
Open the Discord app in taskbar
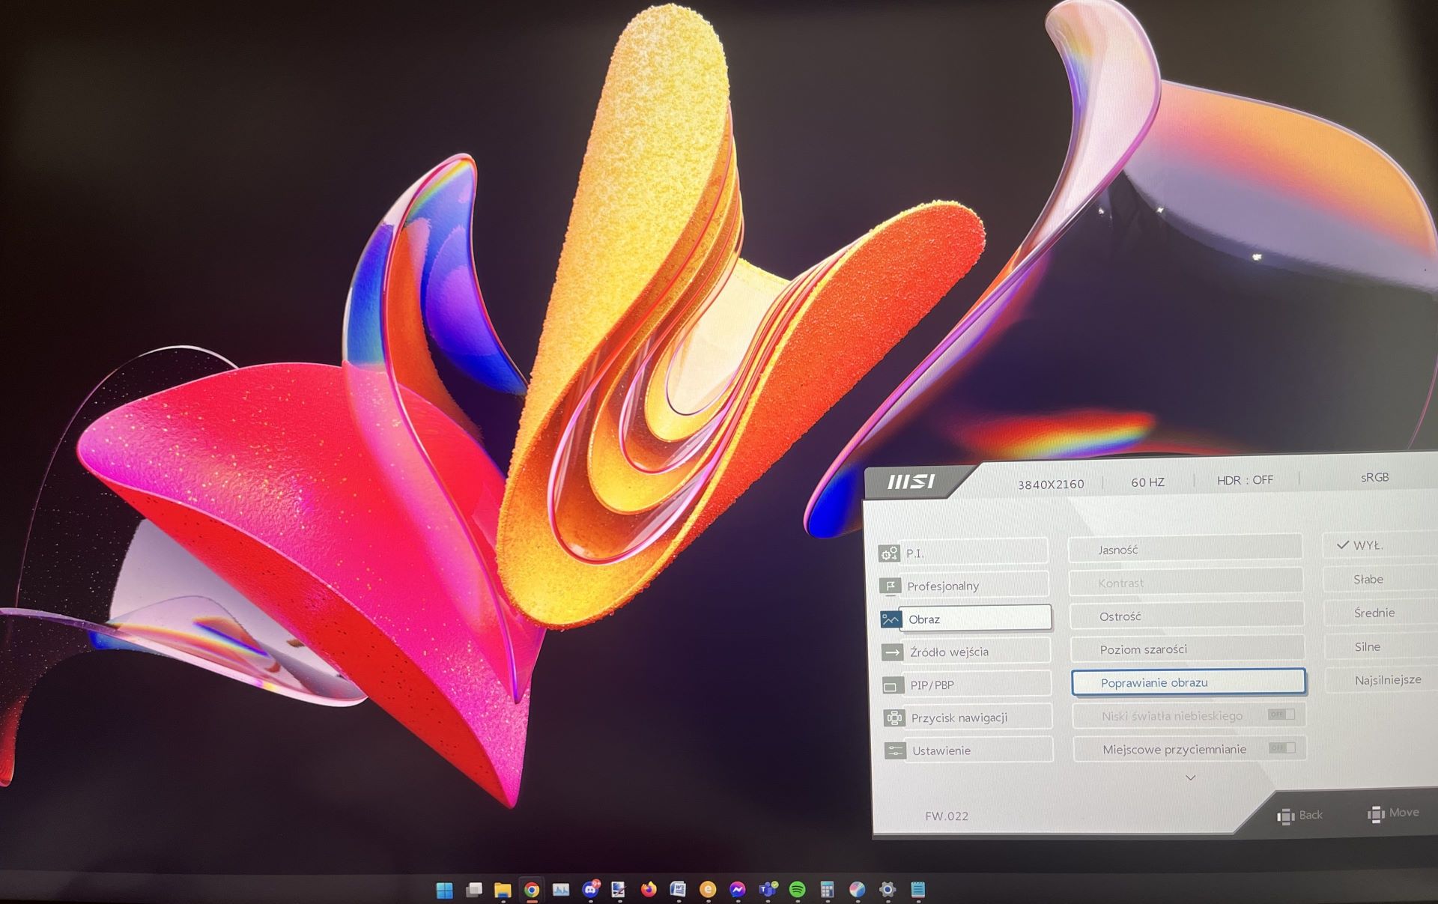click(591, 889)
